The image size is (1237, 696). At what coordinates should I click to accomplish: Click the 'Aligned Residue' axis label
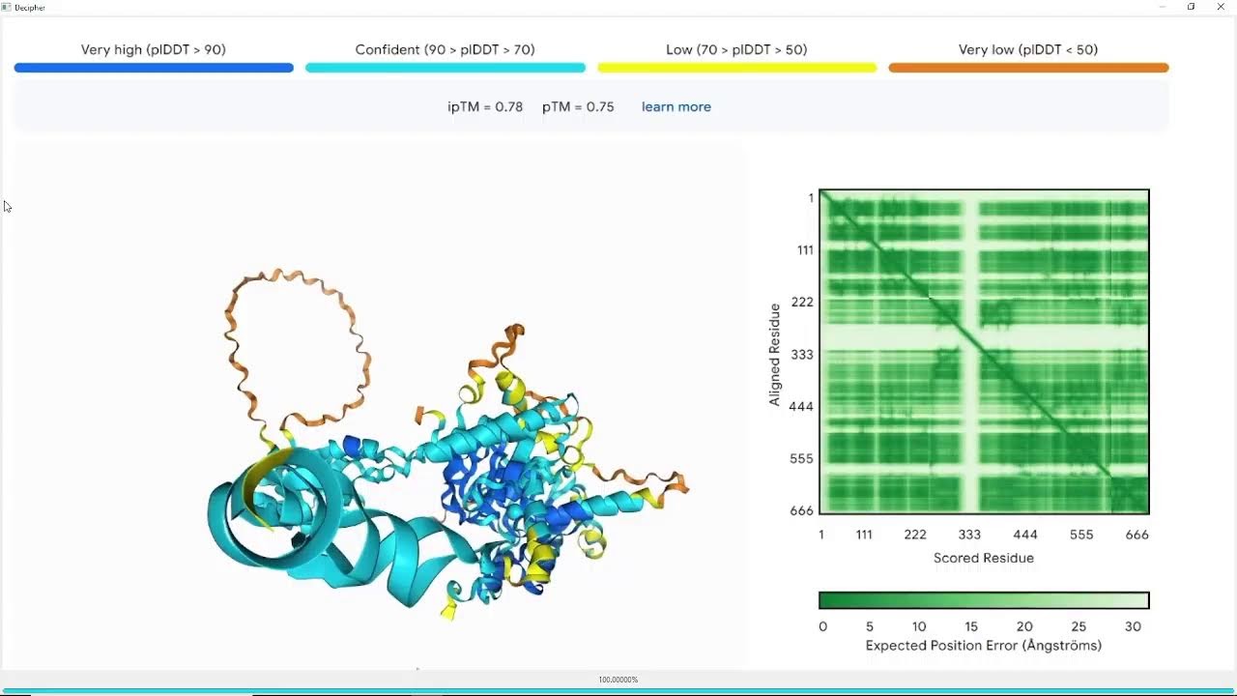(775, 354)
